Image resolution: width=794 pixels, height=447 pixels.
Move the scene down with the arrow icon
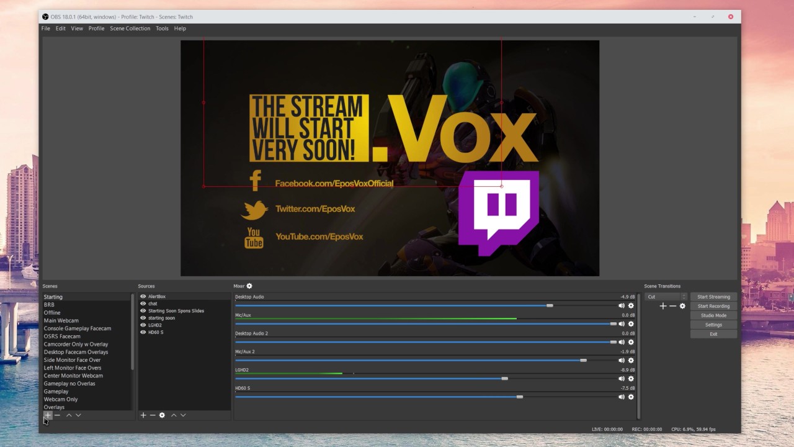click(78, 415)
